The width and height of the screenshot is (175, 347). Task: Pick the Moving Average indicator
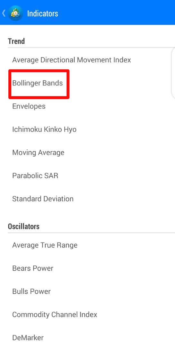88,153
